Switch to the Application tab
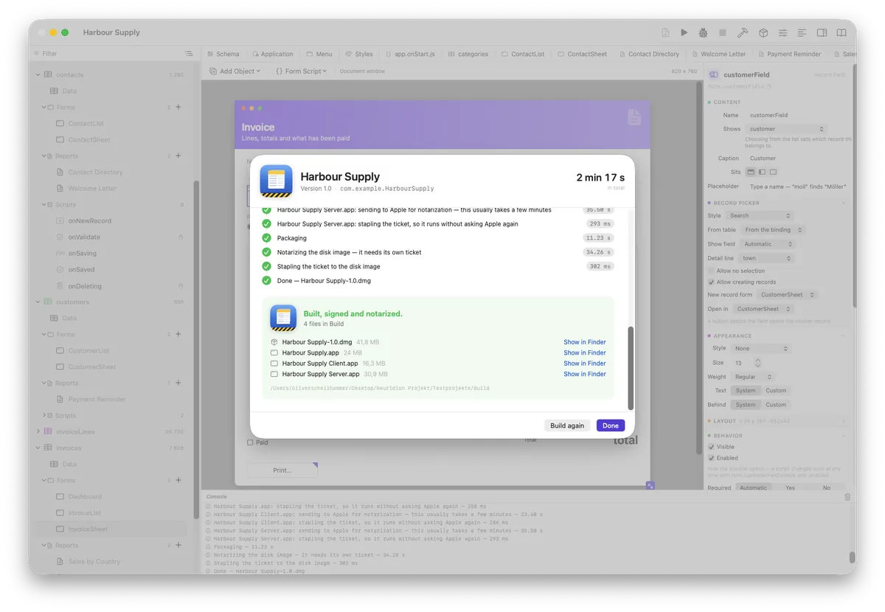 click(272, 54)
